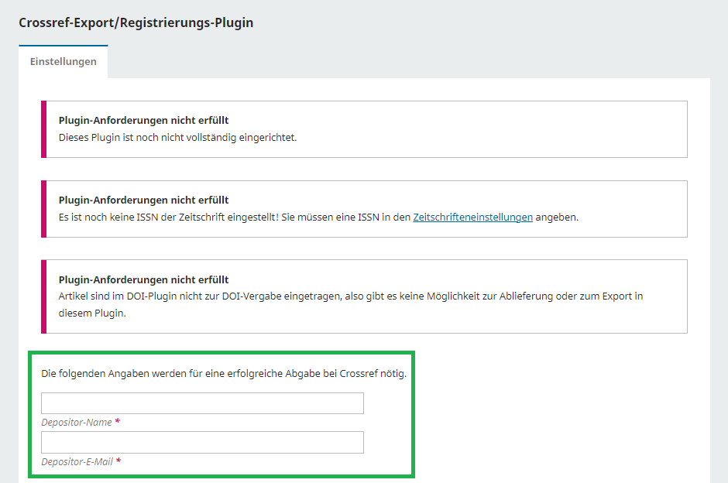Select the first 'Plugin-Anforderungen nicht erfüllt' heading

click(x=143, y=121)
